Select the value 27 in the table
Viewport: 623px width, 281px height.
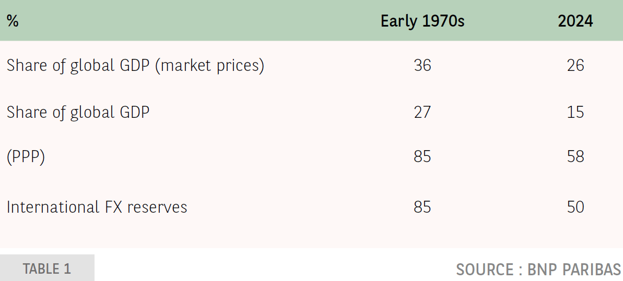pyautogui.click(x=422, y=112)
